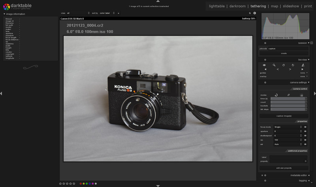Screen dimensions: 316x187
Task: Set first star rating
Action: [x=60, y=183]
